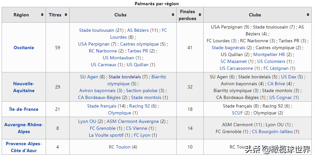
Task: Open Provence-Alpes-Côte d'Azur link
Action: [x=24, y=147]
